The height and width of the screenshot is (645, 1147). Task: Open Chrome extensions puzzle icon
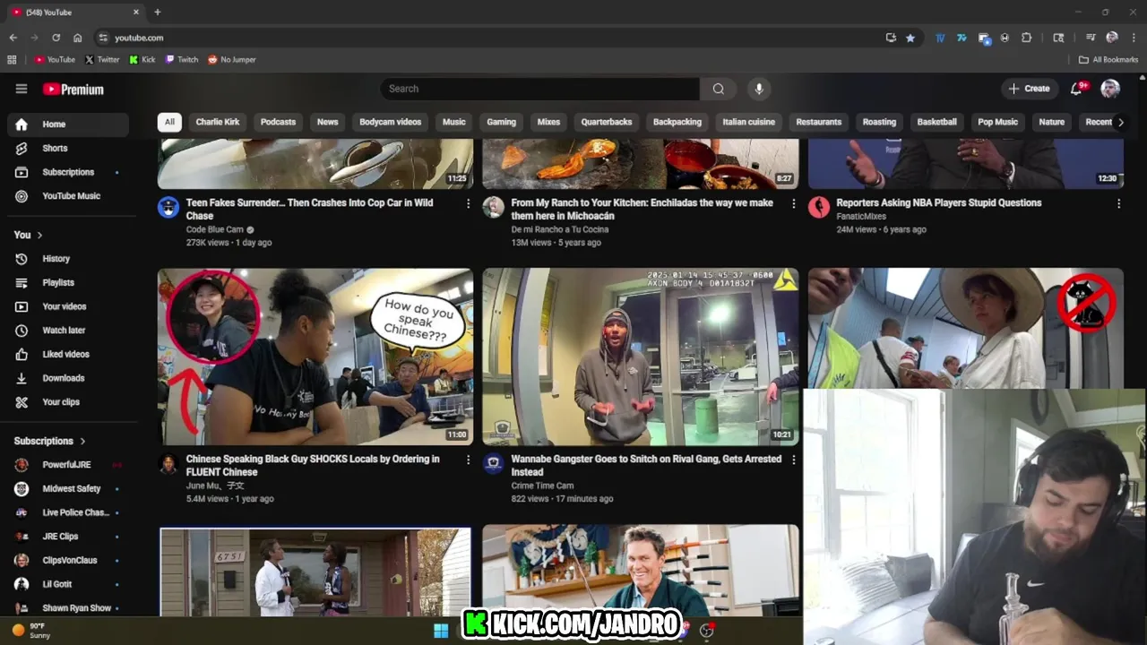click(1027, 38)
